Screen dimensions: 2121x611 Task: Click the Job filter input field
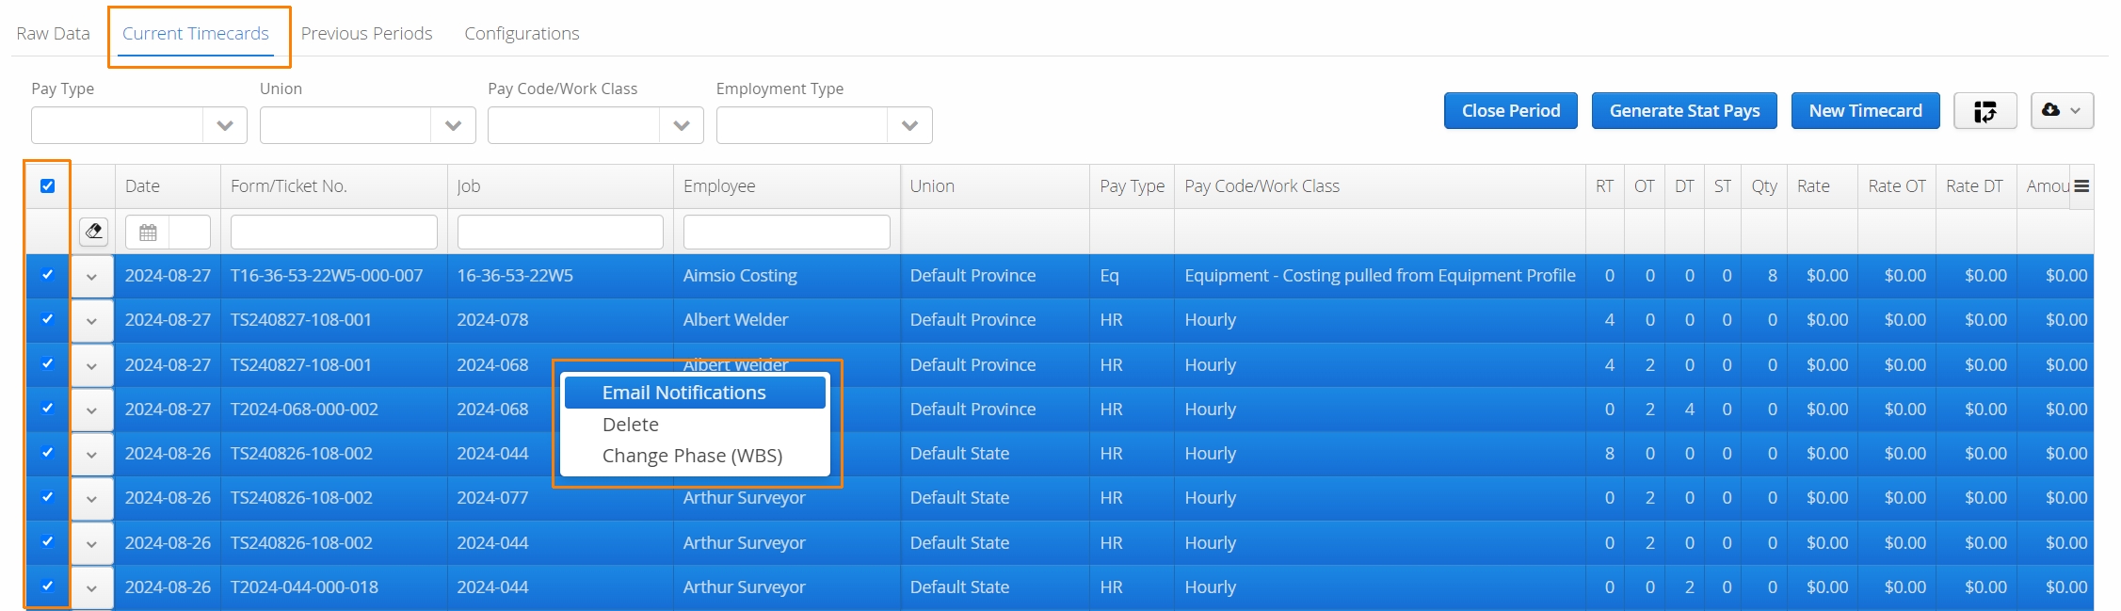[560, 232]
